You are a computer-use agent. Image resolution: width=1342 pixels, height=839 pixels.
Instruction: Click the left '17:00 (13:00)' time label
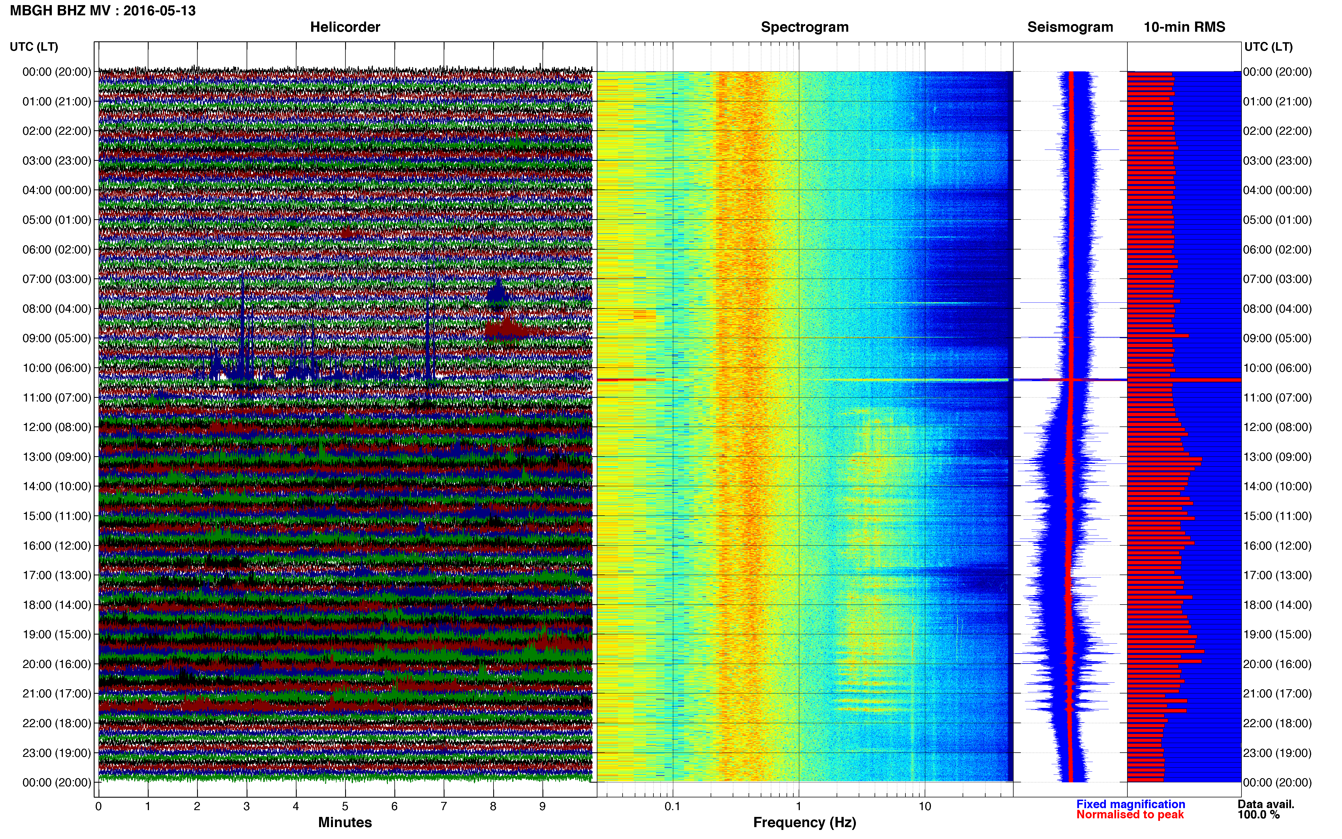coord(57,575)
